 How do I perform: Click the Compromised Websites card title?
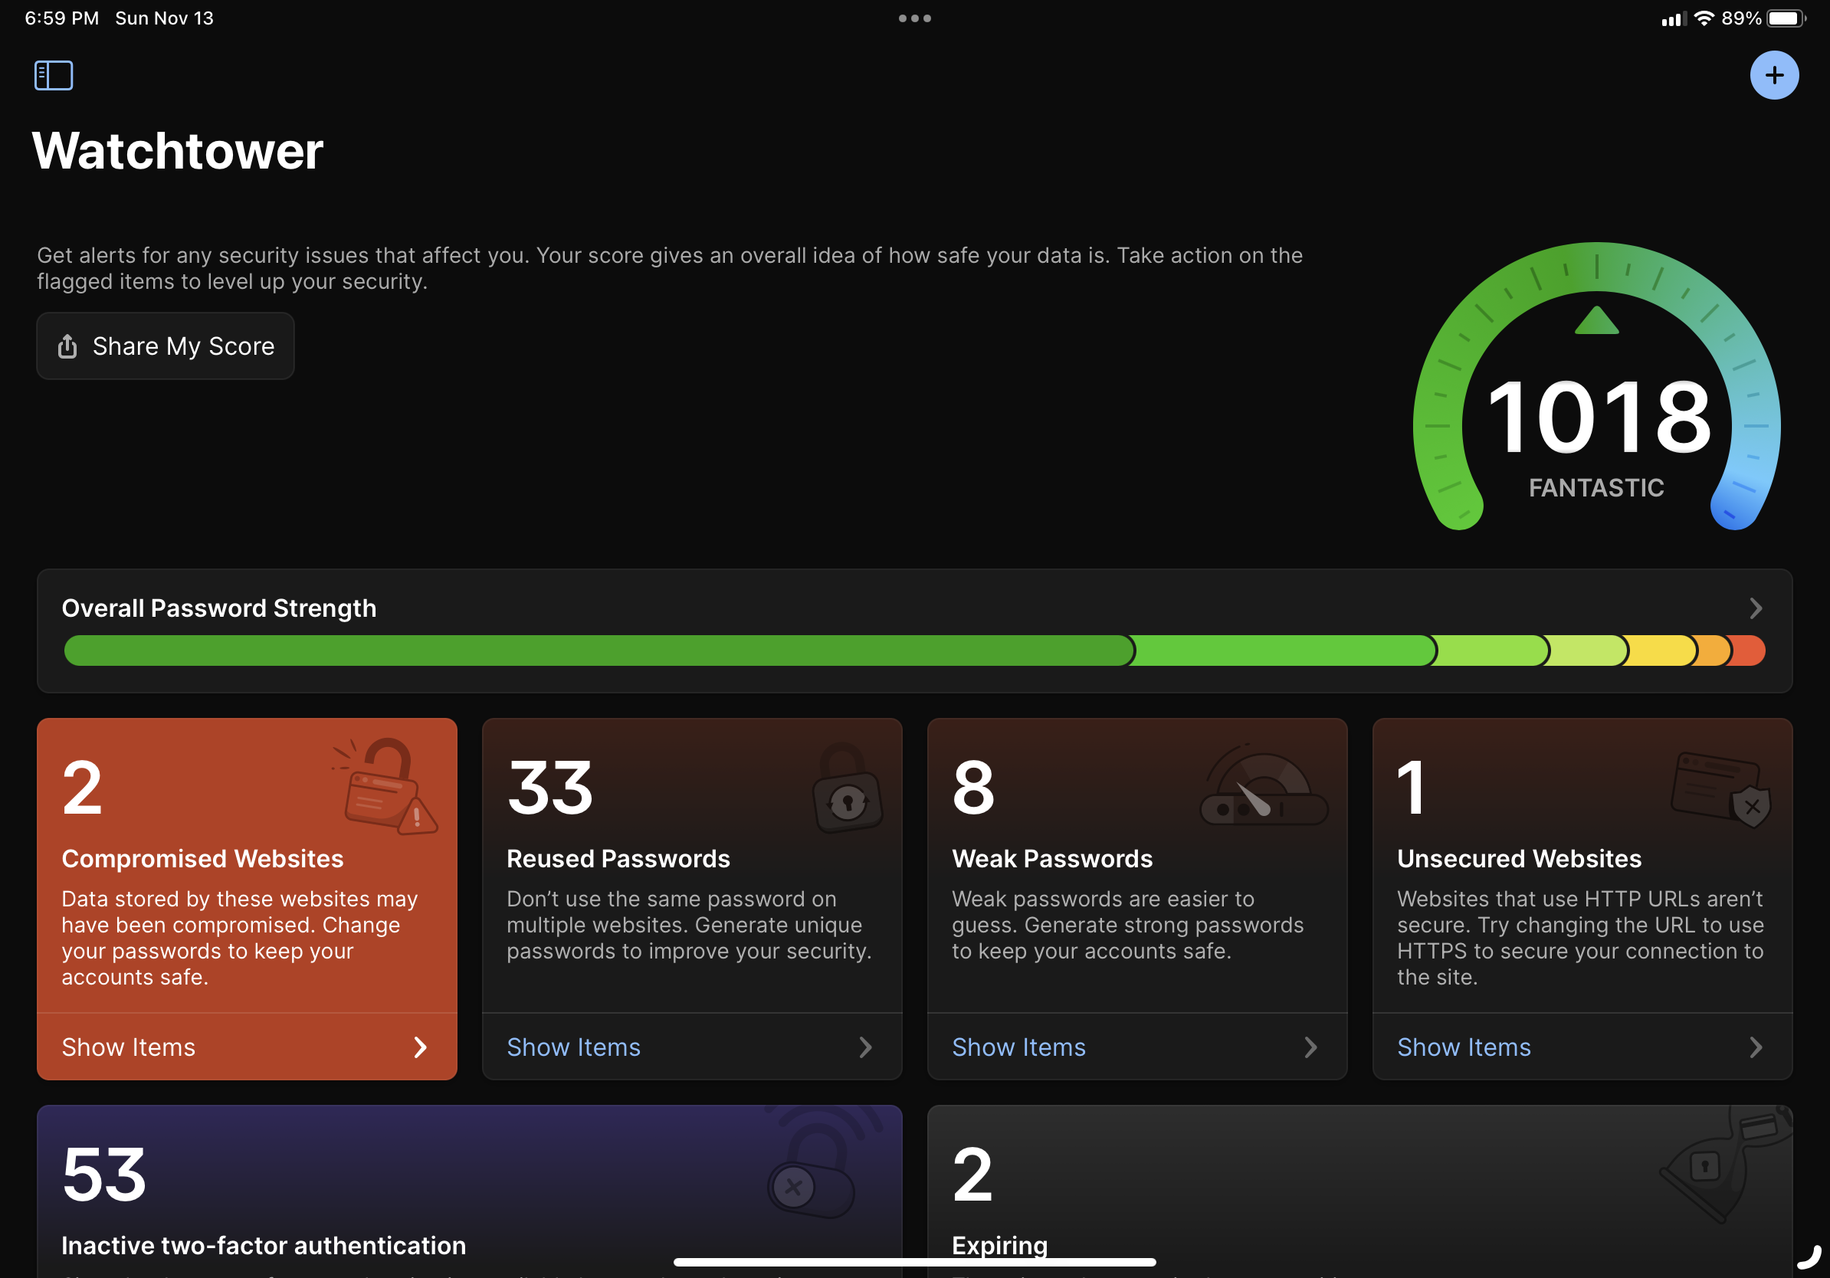202,858
